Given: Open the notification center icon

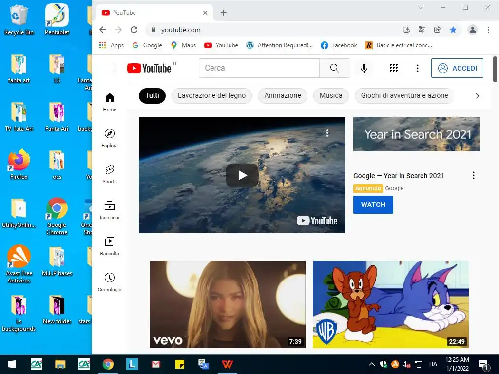Looking at the screenshot, I should [483, 364].
